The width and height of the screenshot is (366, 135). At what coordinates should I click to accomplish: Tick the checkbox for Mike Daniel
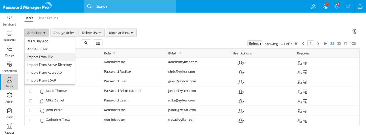31,101
